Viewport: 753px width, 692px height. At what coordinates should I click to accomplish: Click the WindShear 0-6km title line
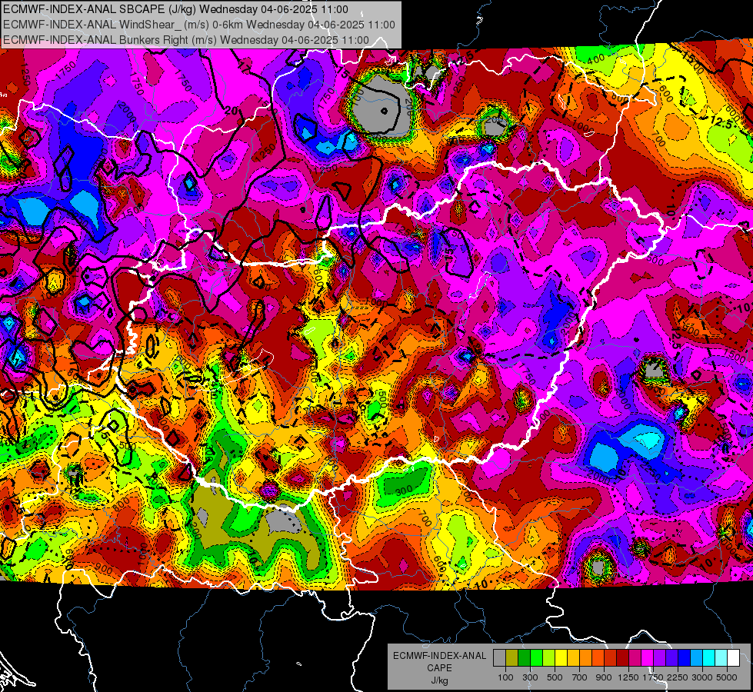(x=199, y=25)
